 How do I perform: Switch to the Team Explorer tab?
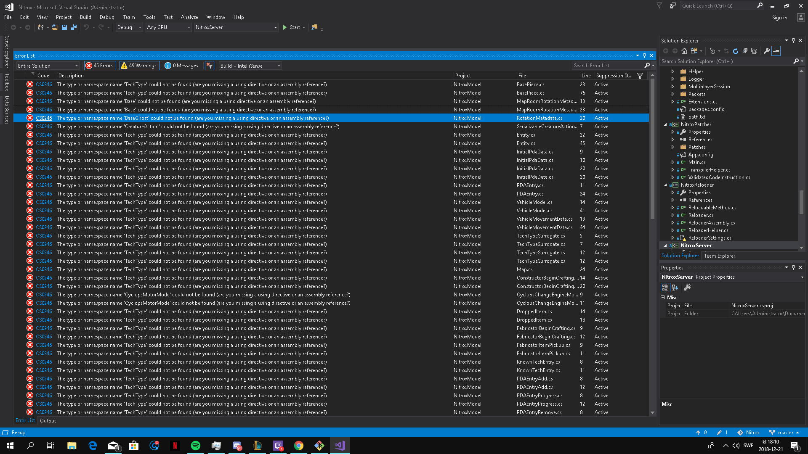click(720, 256)
